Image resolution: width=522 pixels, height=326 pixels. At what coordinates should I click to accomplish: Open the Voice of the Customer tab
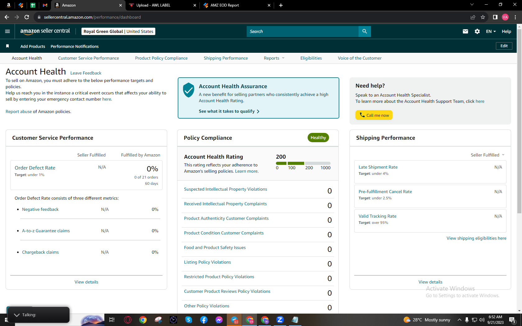360,58
